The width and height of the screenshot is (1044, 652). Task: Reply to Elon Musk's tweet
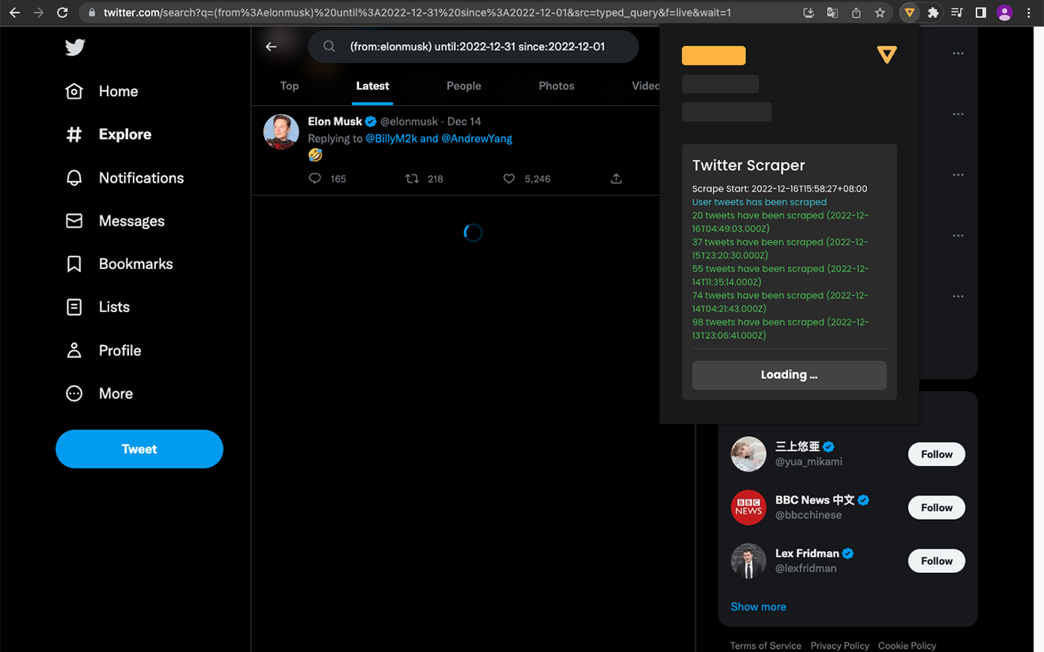pyautogui.click(x=315, y=178)
